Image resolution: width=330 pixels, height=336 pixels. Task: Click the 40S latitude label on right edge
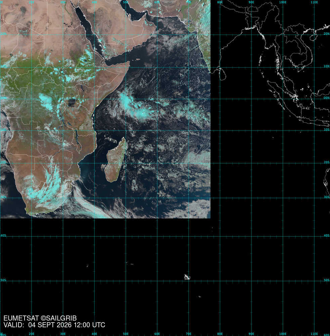pyautogui.click(x=326, y=235)
